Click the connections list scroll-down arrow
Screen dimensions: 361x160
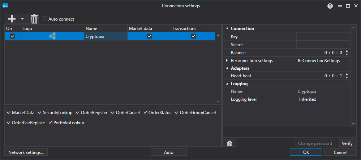pos(218,101)
